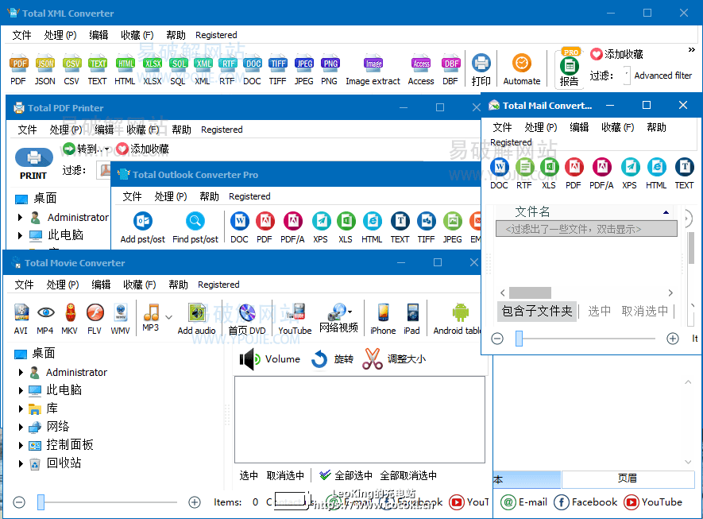Select Access format in Total XML Converter
703x519 pixels.
(421, 70)
